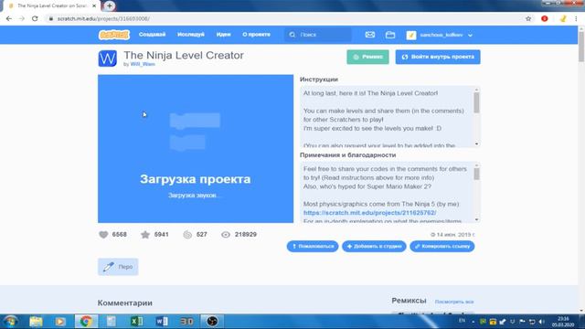Click the 218929 views count
The image size is (585, 329).
(x=246, y=235)
